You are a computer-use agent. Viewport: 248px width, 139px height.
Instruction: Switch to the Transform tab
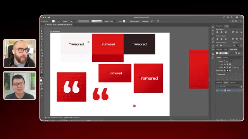tap(219, 26)
